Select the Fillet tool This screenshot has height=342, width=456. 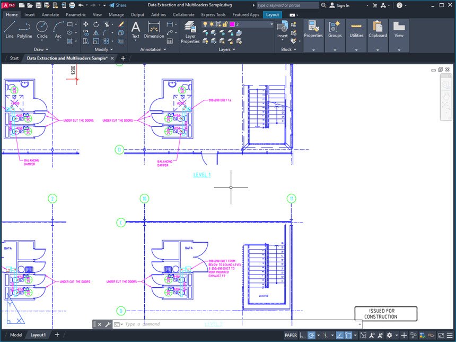[x=107, y=32]
